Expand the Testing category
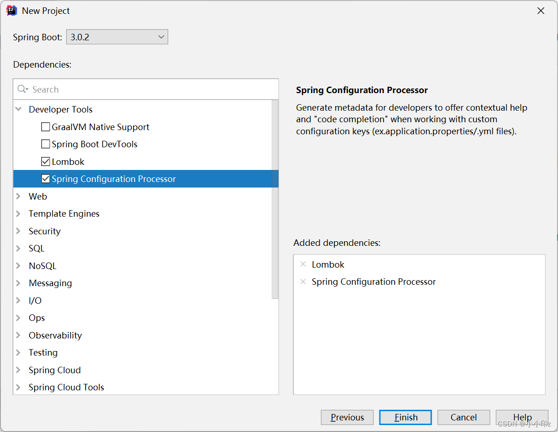The height and width of the screenshot is (432, 558). click(19, 352)
